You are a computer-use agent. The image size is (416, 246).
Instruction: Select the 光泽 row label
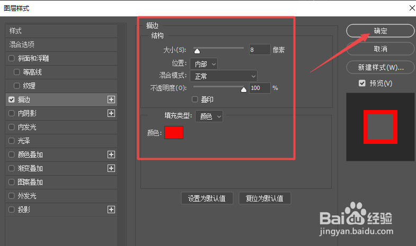click(x=24, y=141)
